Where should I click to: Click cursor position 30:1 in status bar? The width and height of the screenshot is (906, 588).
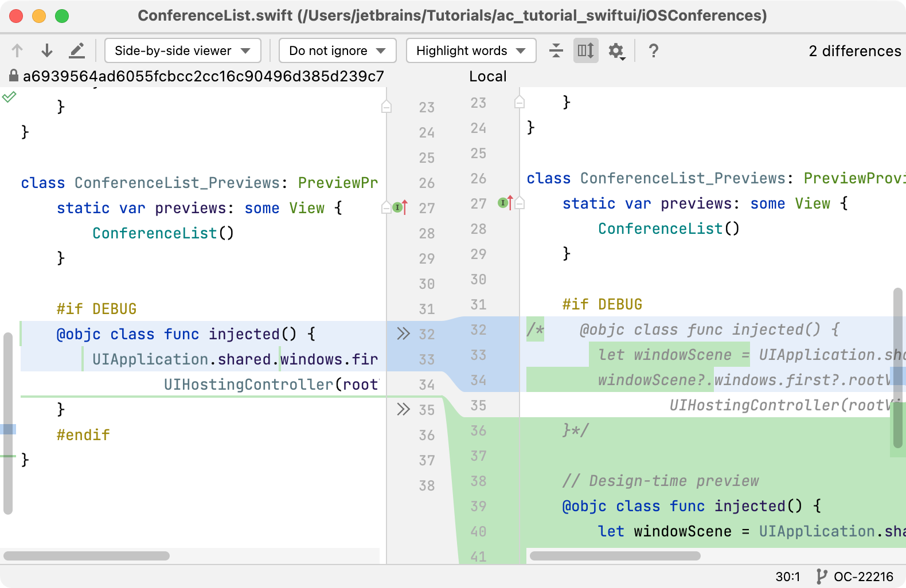(x=788, y=577)
